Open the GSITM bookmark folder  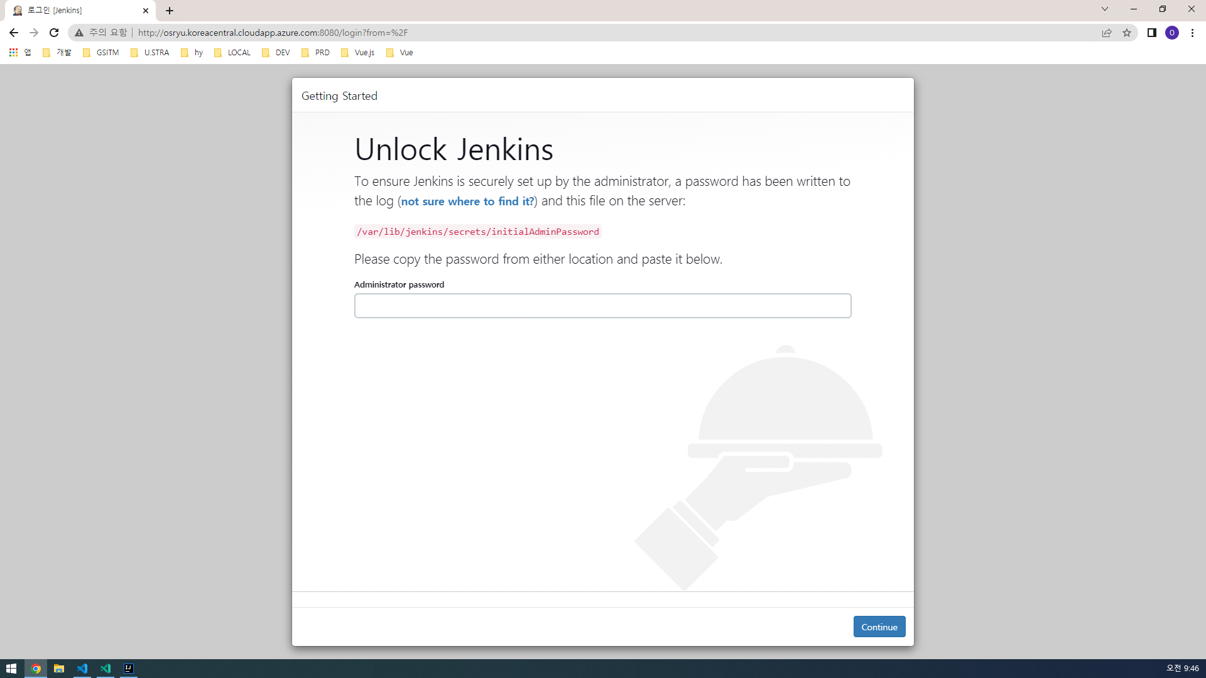100,53
